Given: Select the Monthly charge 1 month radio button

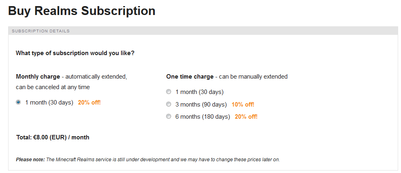Looking at the screenshot, I should 18,103.
